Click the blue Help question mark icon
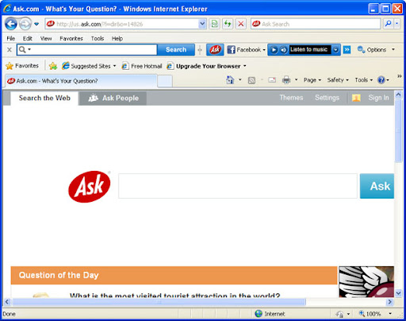 click(381, 80)
